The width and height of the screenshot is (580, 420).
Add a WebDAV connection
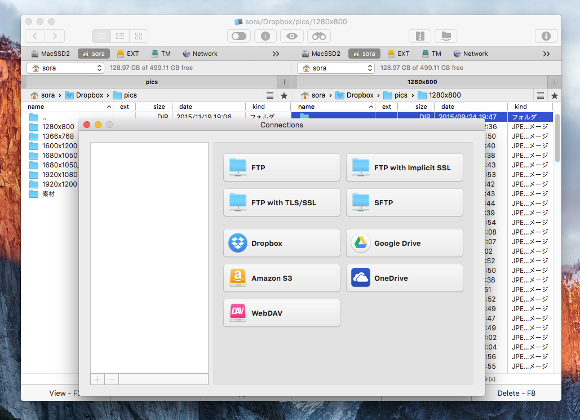[x=281, y=313]
